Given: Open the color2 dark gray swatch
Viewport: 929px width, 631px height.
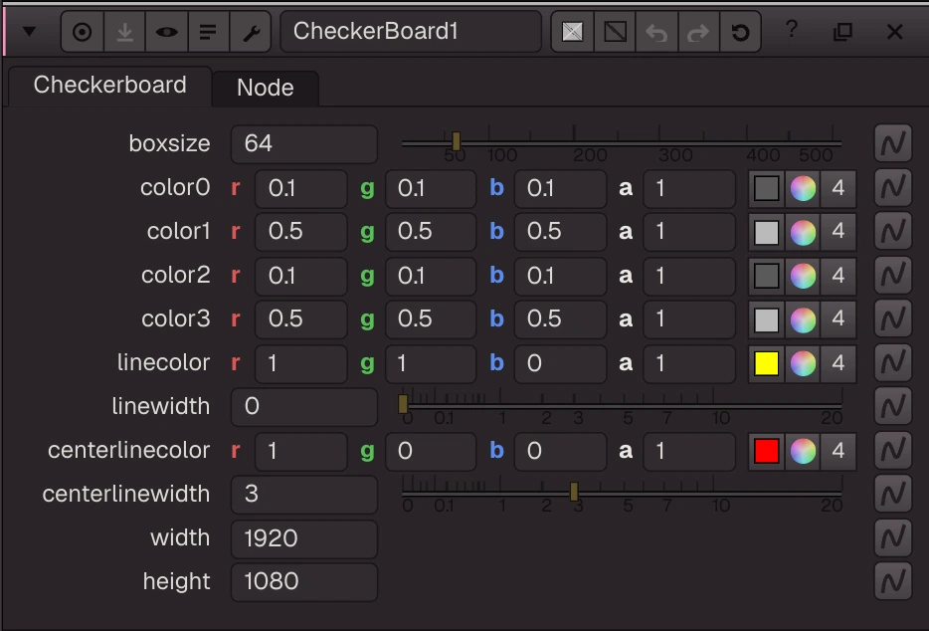Looking at the screenshot, I should [x=767, y=277].
